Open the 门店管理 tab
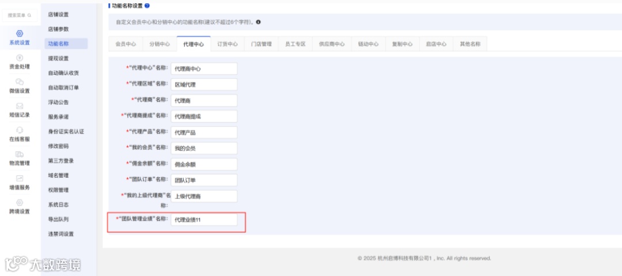 click(x=261, y=44)
